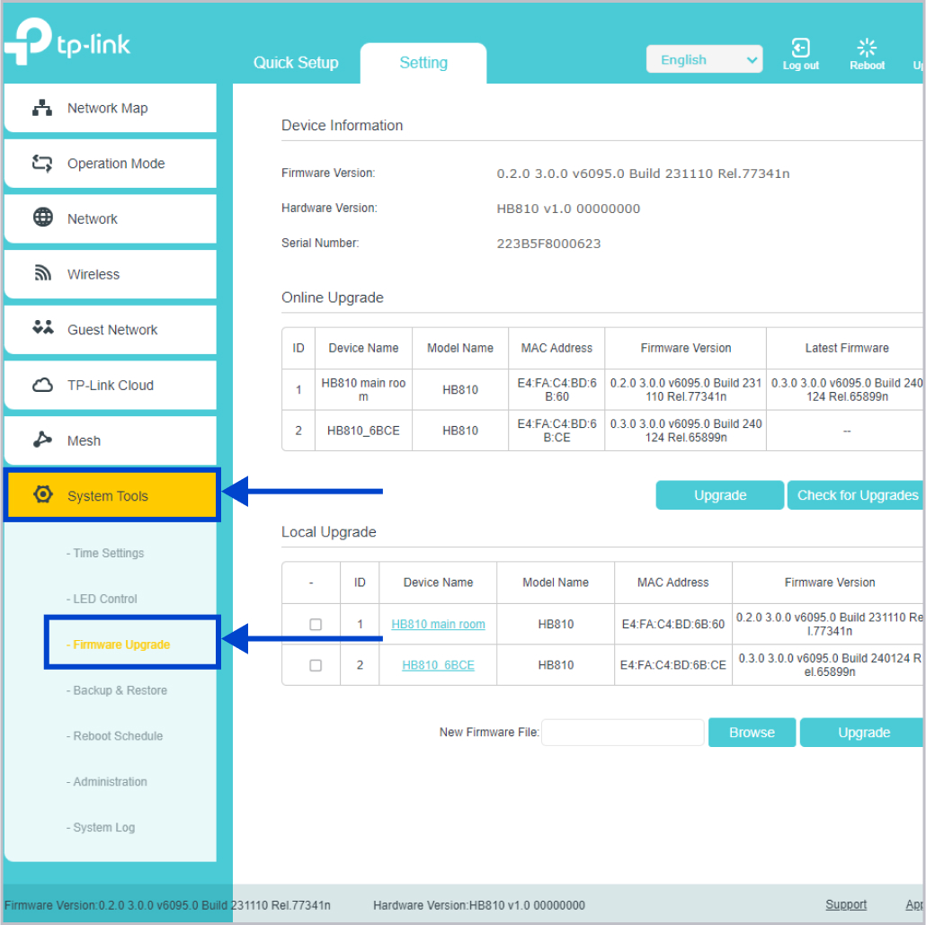
Task: Open the English language dropdown
Action: [x=704, y=59]
